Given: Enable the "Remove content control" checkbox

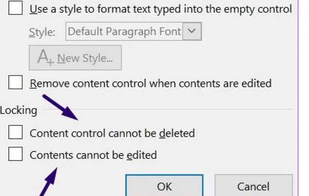Looking at the screenshot, I should pos(15,83).
